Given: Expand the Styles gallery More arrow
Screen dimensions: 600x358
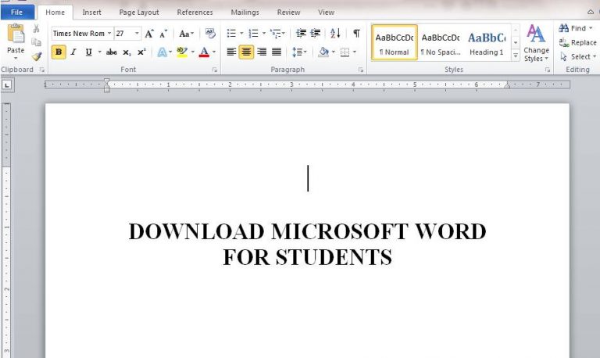Looking at the screenshot, I should (516, 56).
